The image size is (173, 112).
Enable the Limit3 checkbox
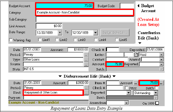[75, 40]
